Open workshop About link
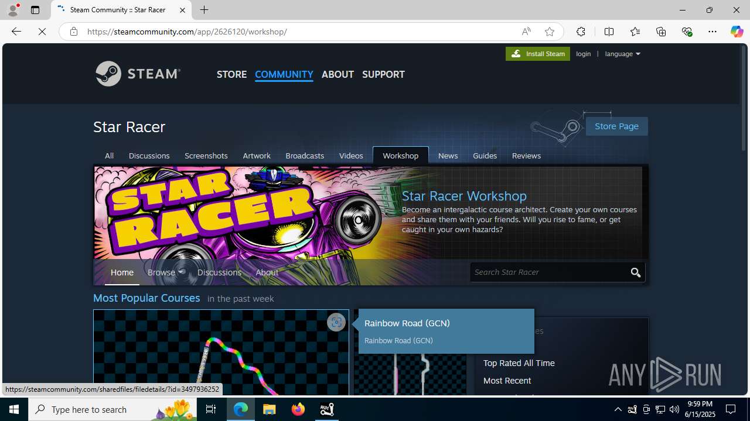This screenshot has width=750, height=421. [x=267, y=272]
